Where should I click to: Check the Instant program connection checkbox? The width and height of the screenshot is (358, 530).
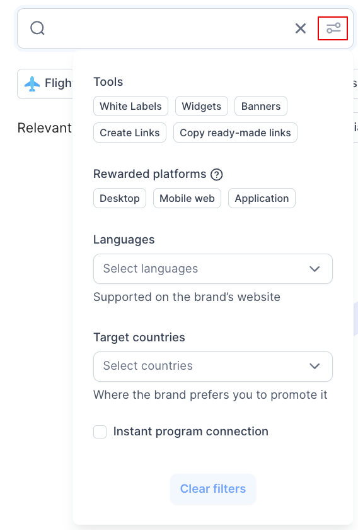100,432
